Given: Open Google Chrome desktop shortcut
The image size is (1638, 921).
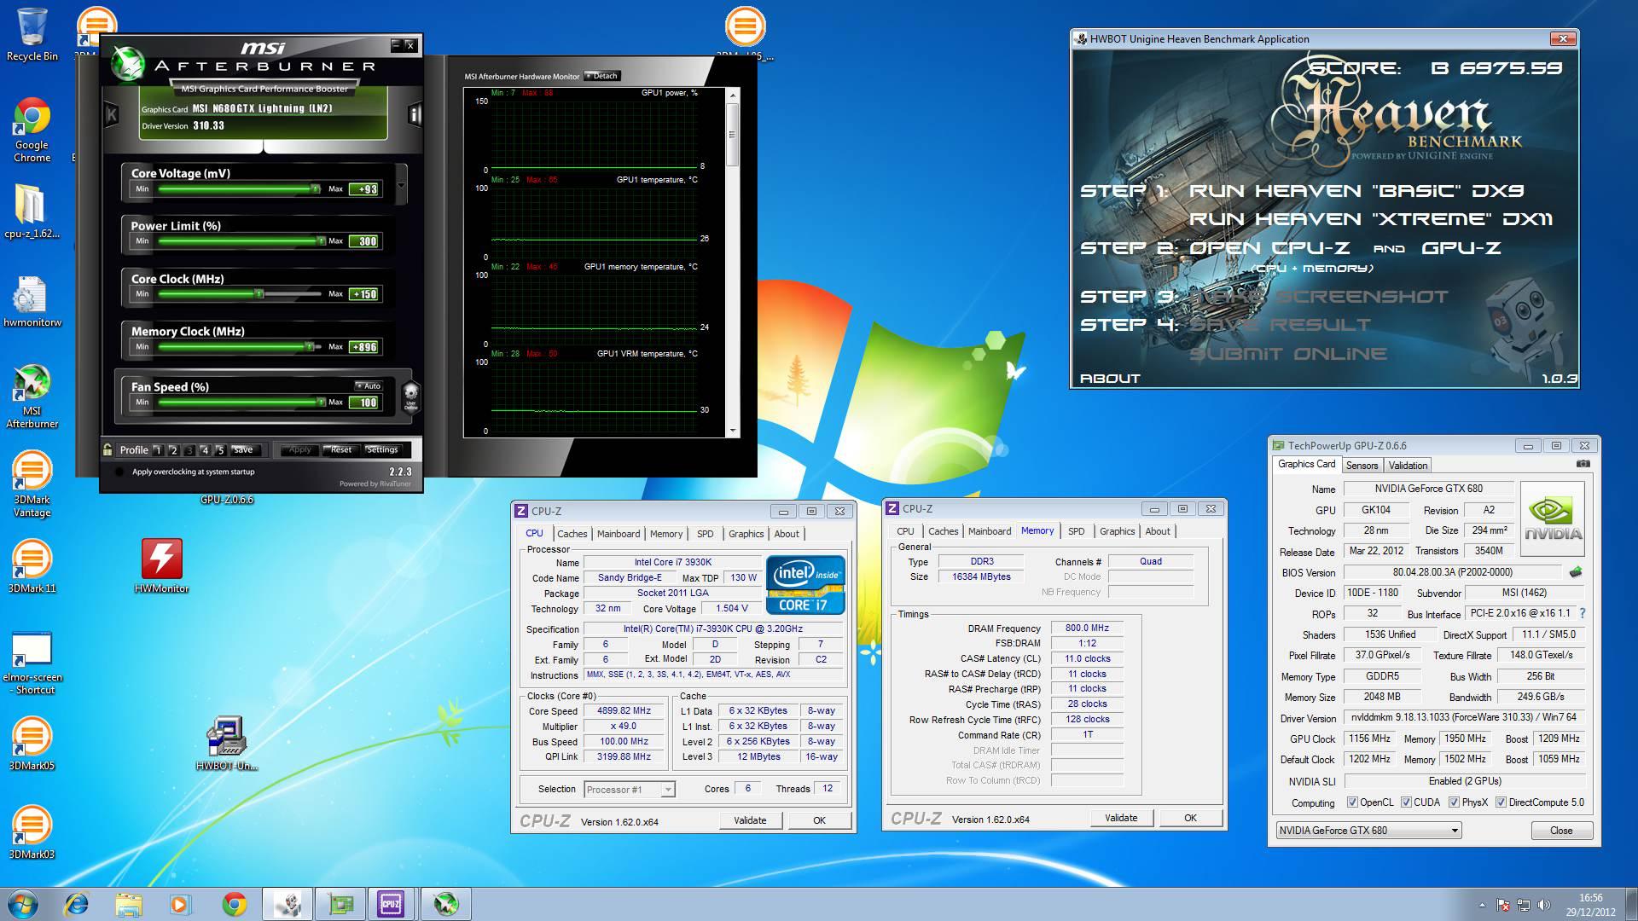Looking at the screenshot, I should 32,130.
